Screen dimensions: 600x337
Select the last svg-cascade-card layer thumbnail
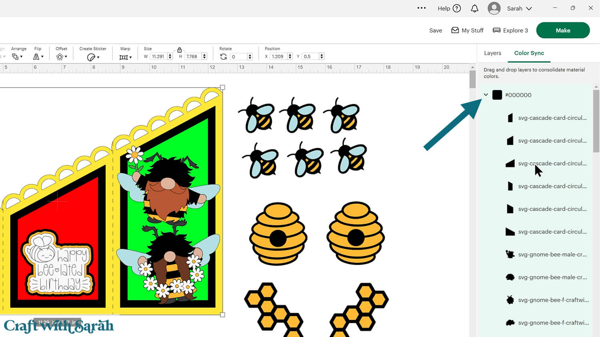point(510,232)
